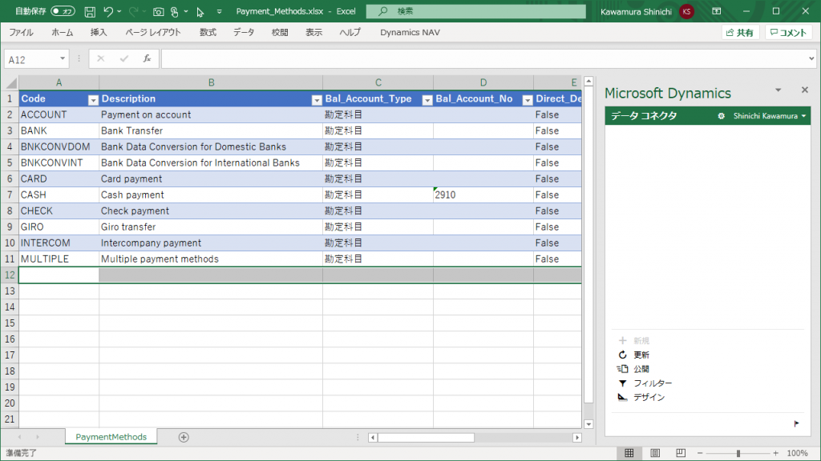
Task: Open the ページ レイアウト ribbon tab
Action: click(153, 32)
